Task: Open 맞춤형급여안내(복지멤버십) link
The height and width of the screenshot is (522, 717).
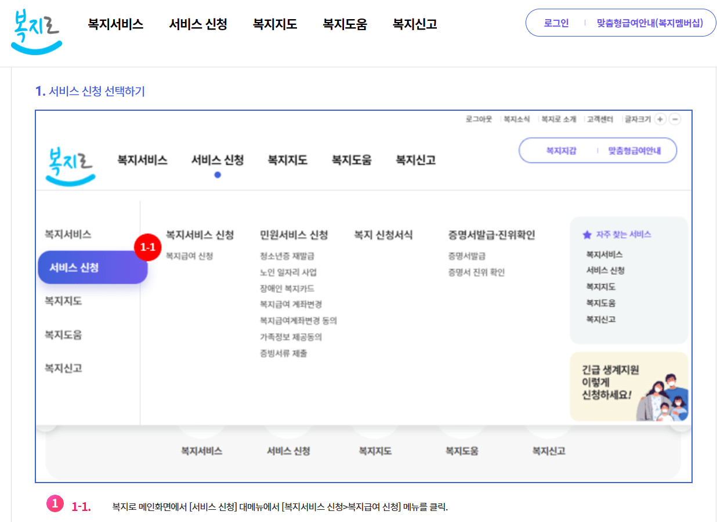Action: click(x=650, y=23)
